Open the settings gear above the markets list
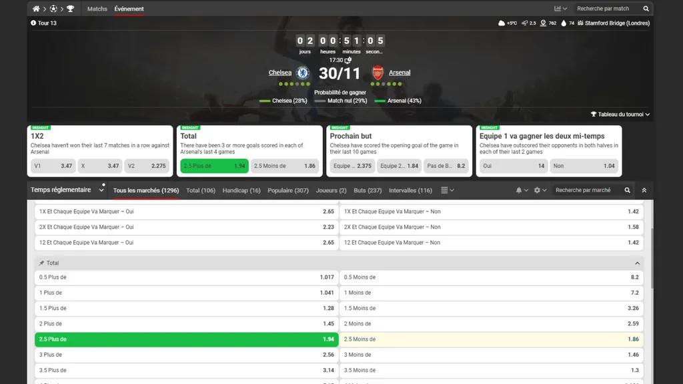This screenshot has height=384, width=683. click(x=538, y=190)
